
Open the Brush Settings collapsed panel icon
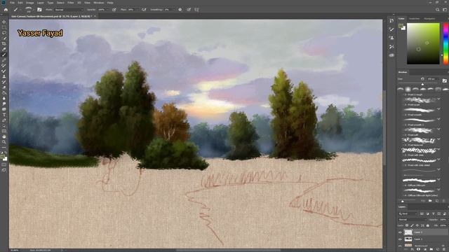pyautogui.click(x=391, y=29)
